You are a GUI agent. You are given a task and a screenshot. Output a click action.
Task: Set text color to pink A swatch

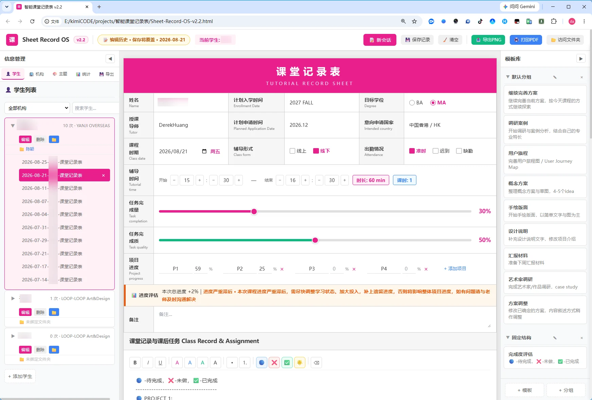177,363
